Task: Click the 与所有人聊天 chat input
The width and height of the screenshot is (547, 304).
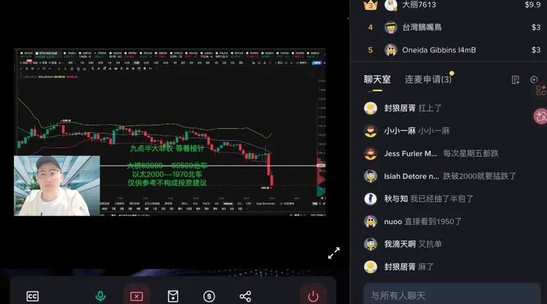Action: tap(452, 295)
